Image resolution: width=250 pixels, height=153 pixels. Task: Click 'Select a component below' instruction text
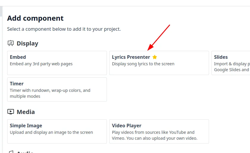(64, 29)
